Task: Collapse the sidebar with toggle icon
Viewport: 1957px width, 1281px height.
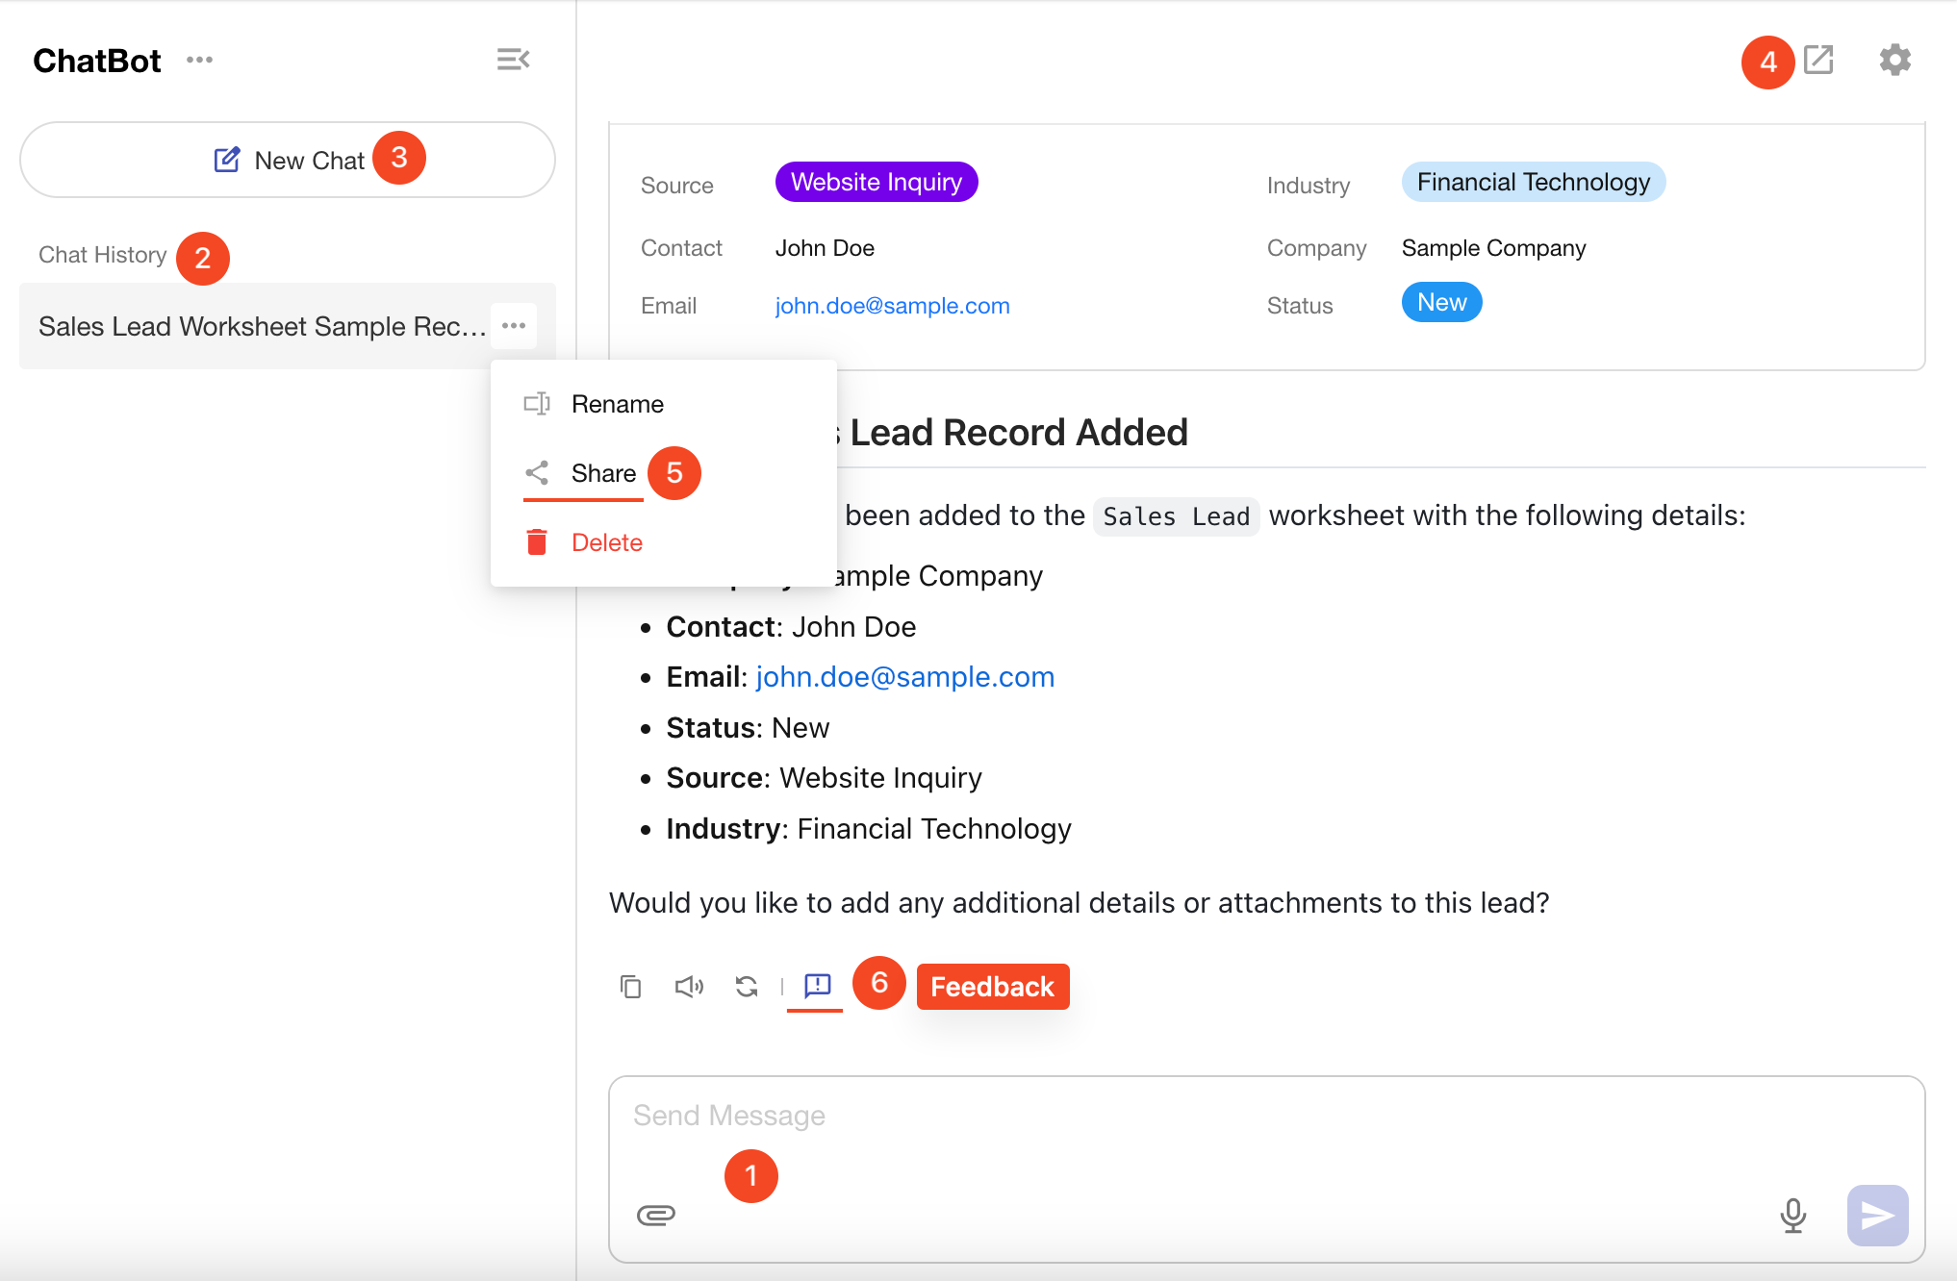Action: [513, 60]
